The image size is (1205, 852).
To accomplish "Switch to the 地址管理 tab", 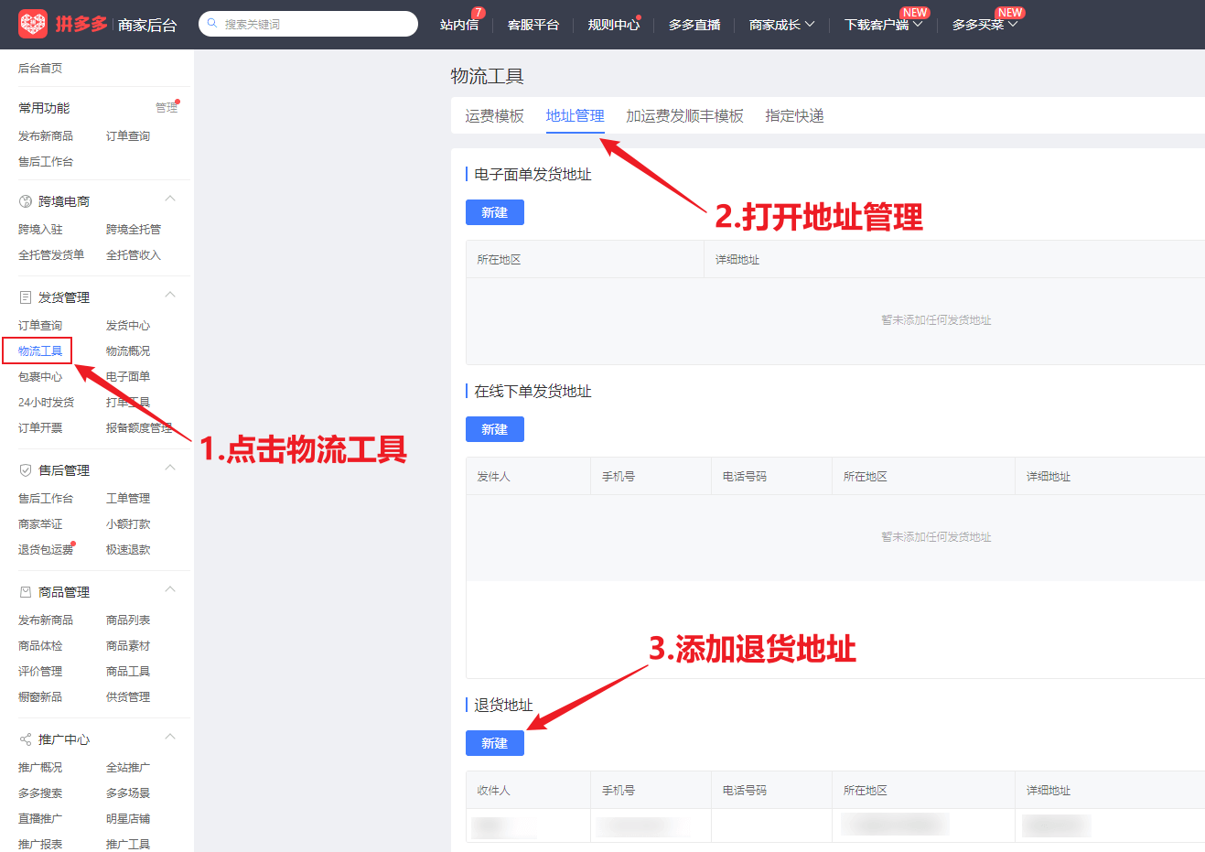I will 576,116.
